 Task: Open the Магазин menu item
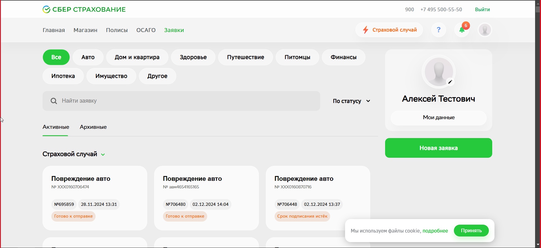click(85, 30)
